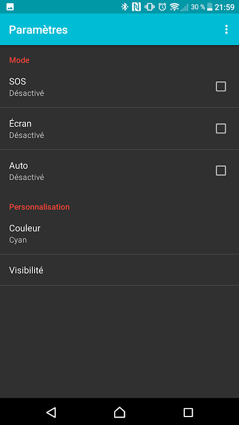Viewport: 239px width, 425px height.
Task: Tap the vibrate mode status icon
Action: point(150,7)
